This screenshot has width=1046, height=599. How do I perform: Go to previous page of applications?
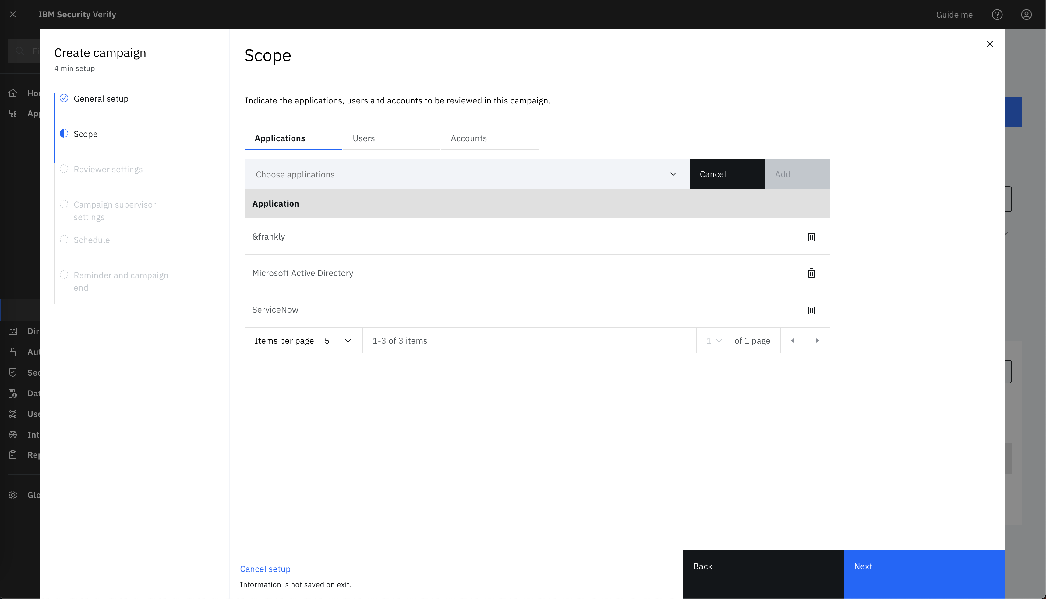[x=793, y=341]
